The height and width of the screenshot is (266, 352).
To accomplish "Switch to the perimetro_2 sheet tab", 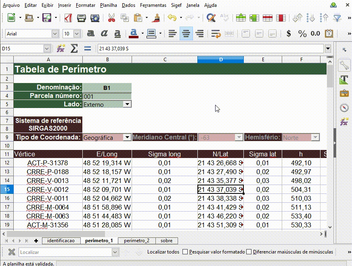I will coord(136,241).
